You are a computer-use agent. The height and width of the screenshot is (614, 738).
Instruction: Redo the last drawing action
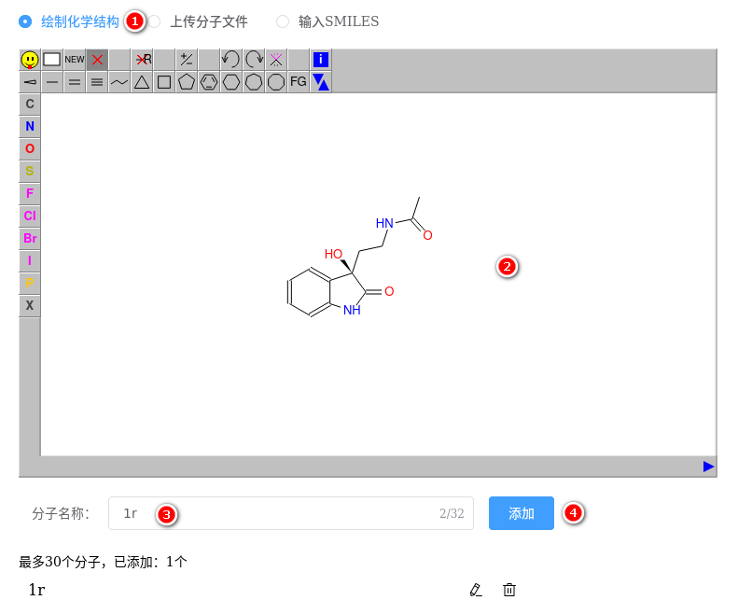click(x=254, y=60)
